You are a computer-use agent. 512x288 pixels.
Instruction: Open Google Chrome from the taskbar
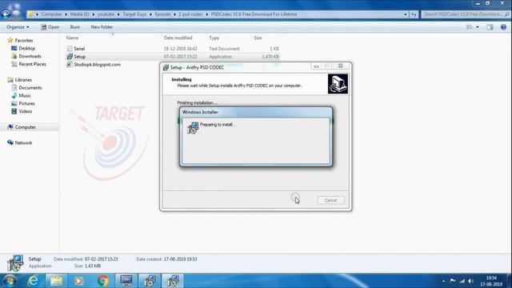pyautogui.click(x=102, y=281)
